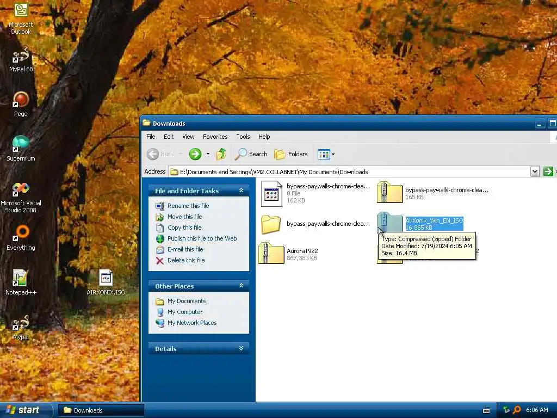Open the Forward history dropdown arrow
The height and width of the screenshot is (418, 557).
click(x=208, y=154)
